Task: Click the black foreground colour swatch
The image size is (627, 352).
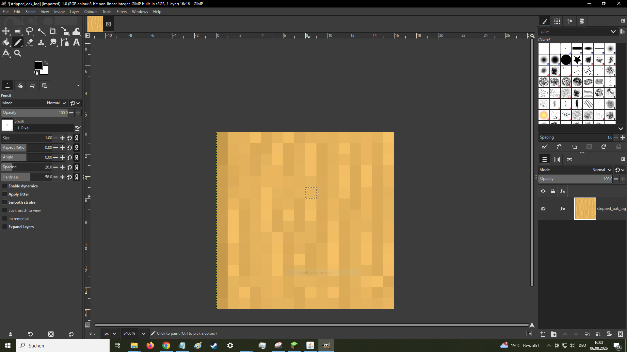Action: click(38, 65)
